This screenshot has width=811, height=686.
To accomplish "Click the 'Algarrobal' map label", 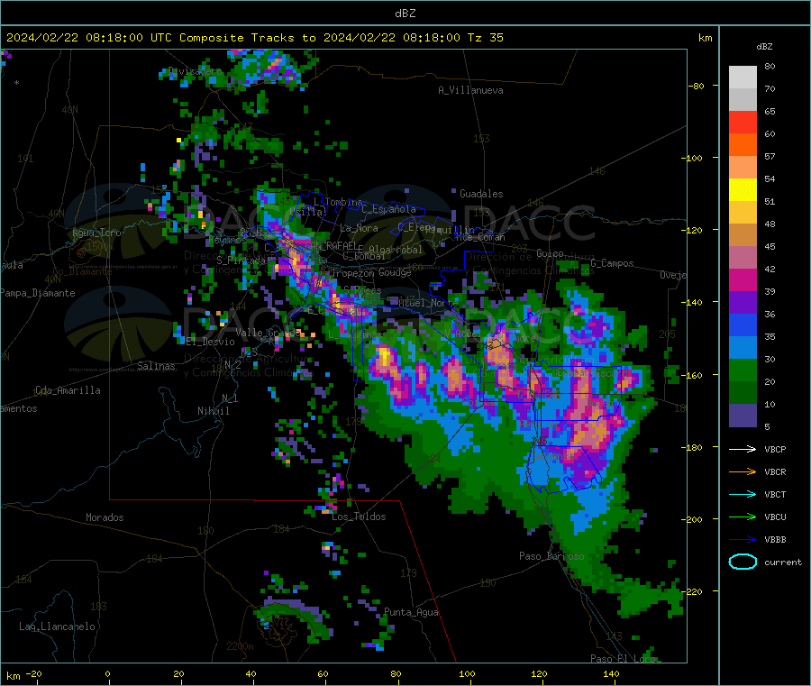I will pos(396,250).
